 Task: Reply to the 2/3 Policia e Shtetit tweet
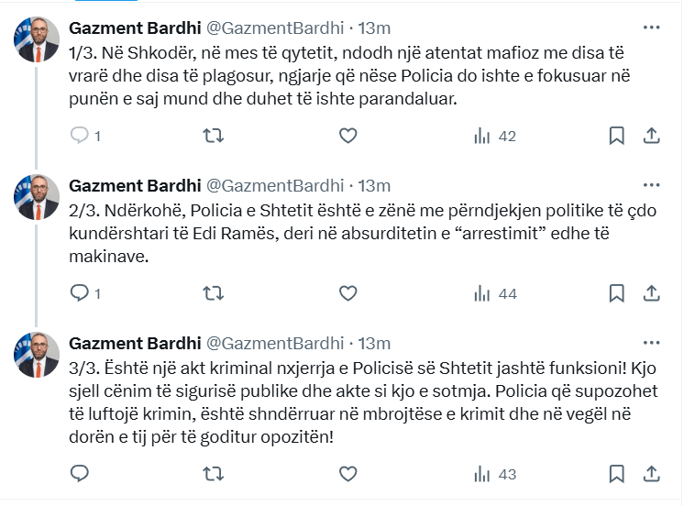[x=81, y=293]
